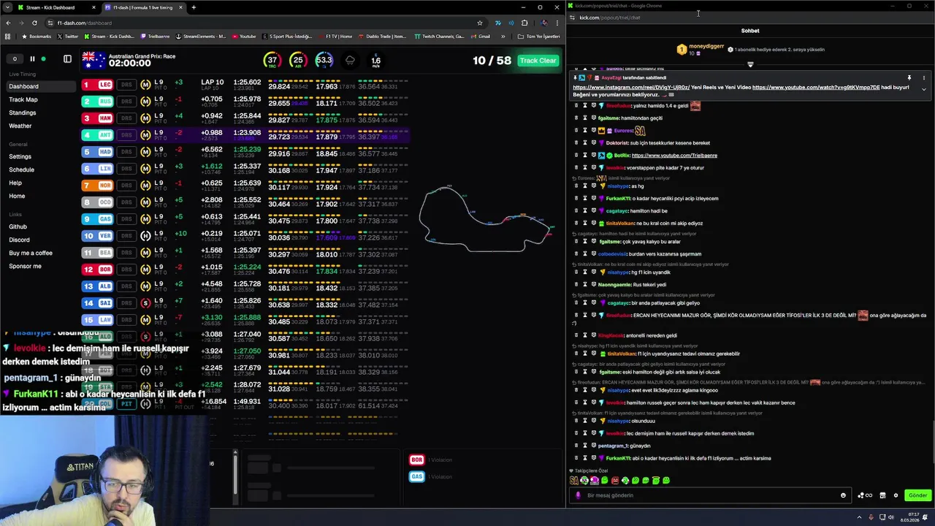
Task: Open Schedule in the f1-dash sidebar
Action: click(21, 169)
